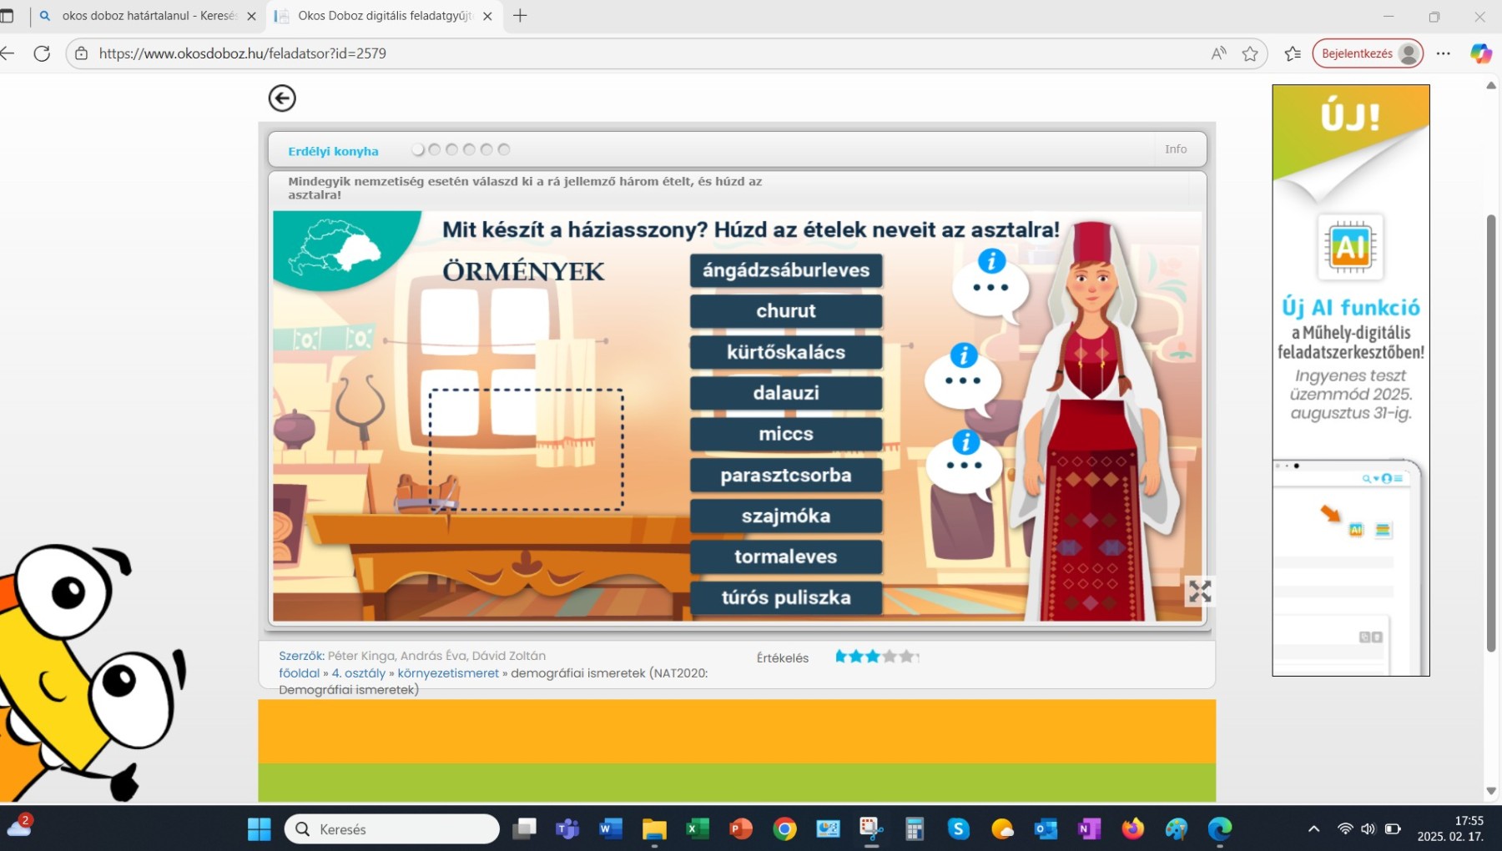The height and width of the screenshot is (851, 1502).
Task: Click the browser refresh icon
Action: (42, 53)
